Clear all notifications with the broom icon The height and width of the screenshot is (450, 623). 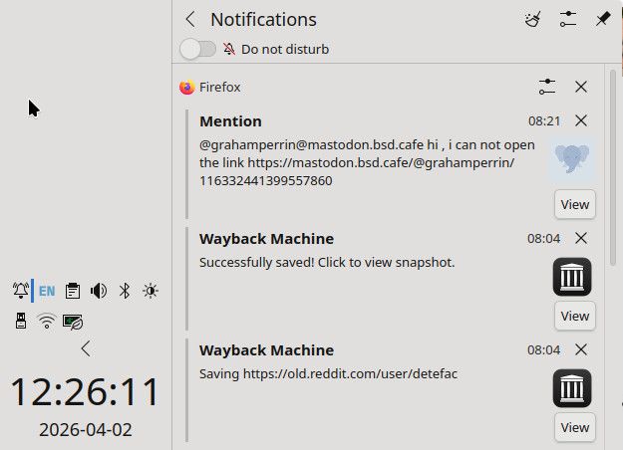[533, 19]
